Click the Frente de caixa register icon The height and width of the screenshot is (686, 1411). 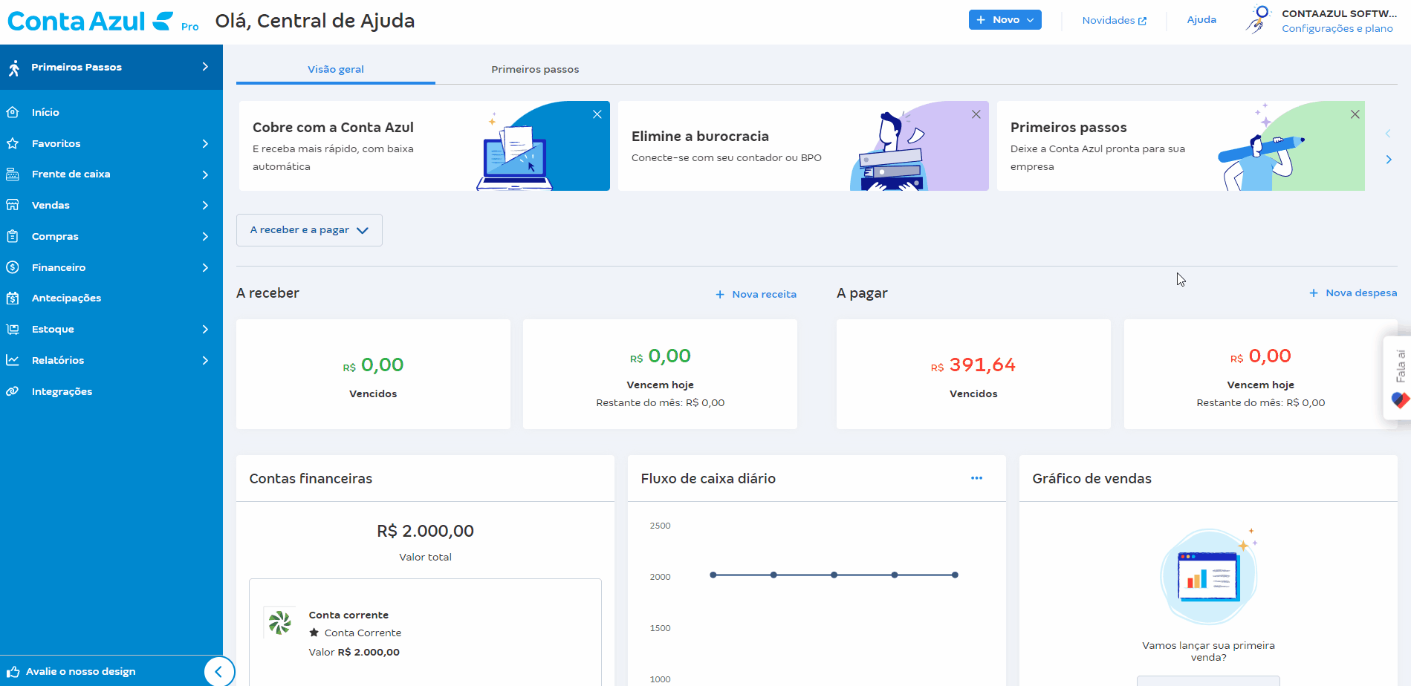click(13, 174)
